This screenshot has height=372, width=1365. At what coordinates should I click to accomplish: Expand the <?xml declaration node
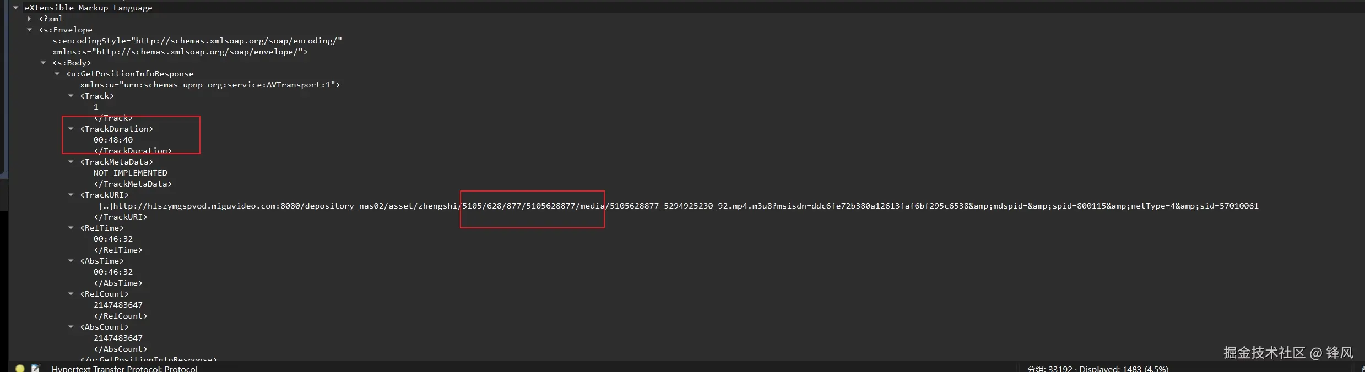tap(30, 19)
